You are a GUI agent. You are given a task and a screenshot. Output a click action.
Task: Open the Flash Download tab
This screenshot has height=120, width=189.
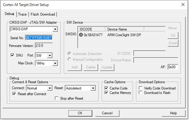tap(43, 14)
